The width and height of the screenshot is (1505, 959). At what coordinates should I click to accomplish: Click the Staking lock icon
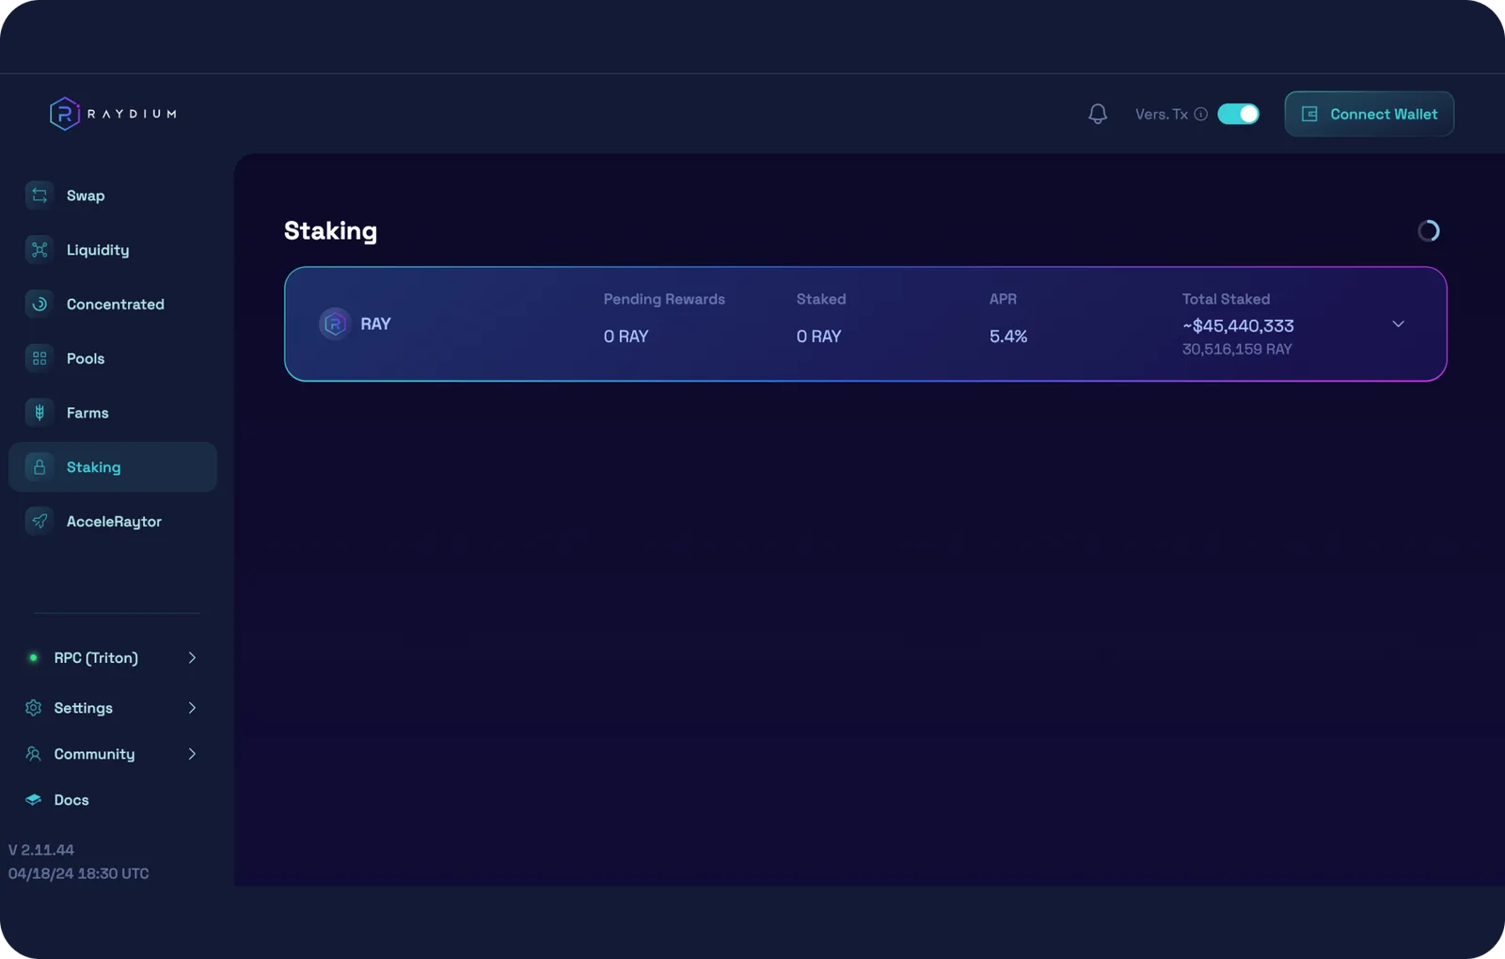pyautogui.click(x=40, y=467)
